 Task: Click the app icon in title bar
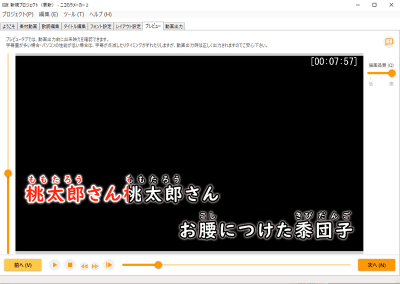[5, 5]
